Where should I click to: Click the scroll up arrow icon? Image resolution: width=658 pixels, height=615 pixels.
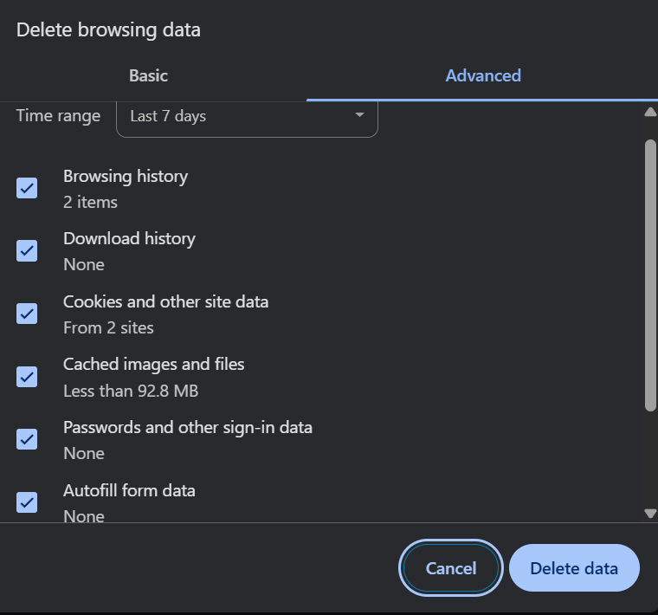click(x=650, y=112)
